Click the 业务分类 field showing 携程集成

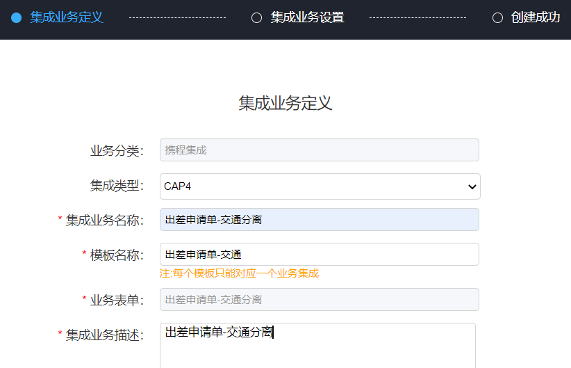pos(319,150)
